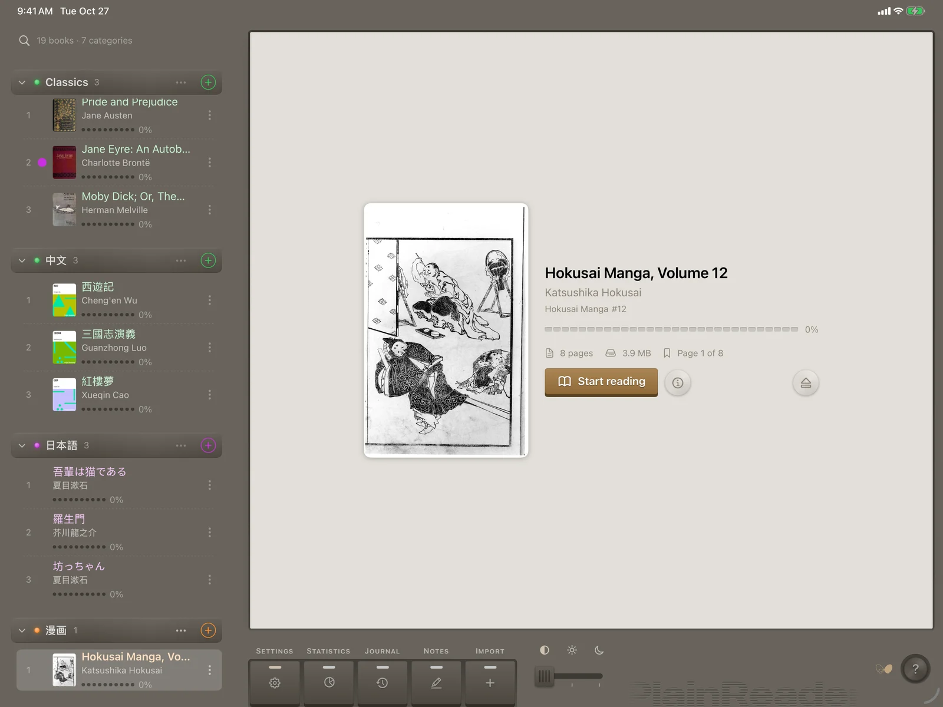Add a book to 日本語 category

pyautogui.click(x=208, y=445)
